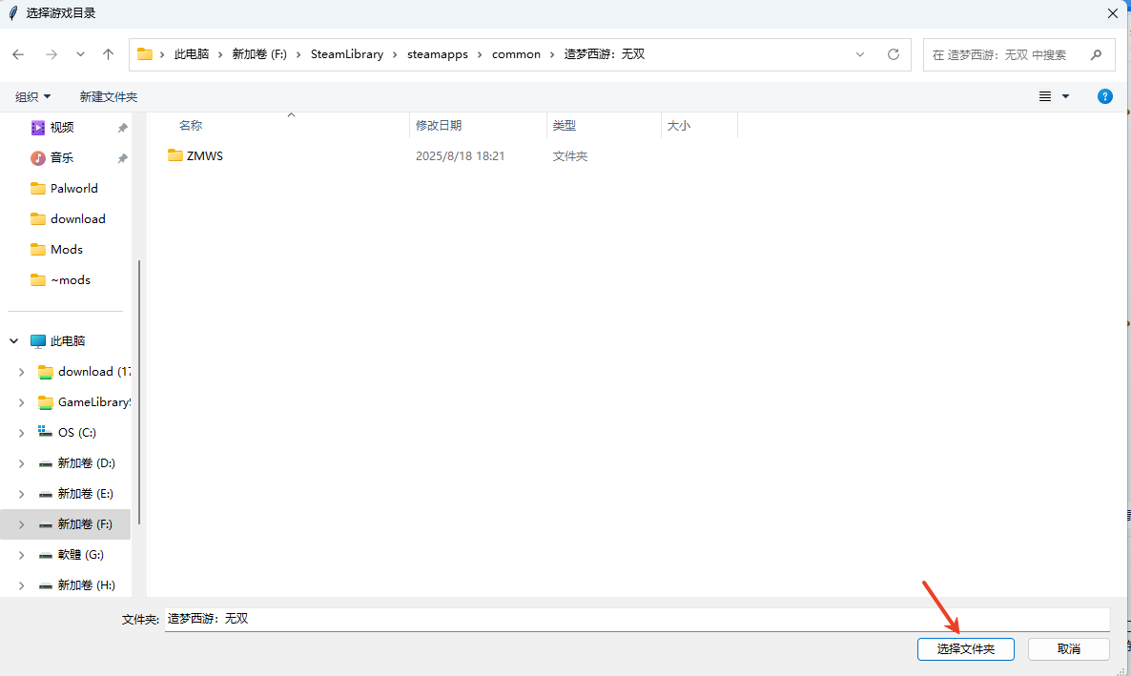Jump to steamapps in the breadcrumb

[x=437, y=54]
